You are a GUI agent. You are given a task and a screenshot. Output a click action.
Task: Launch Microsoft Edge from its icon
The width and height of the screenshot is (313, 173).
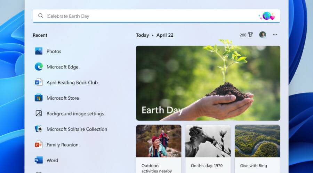(39, 67)
